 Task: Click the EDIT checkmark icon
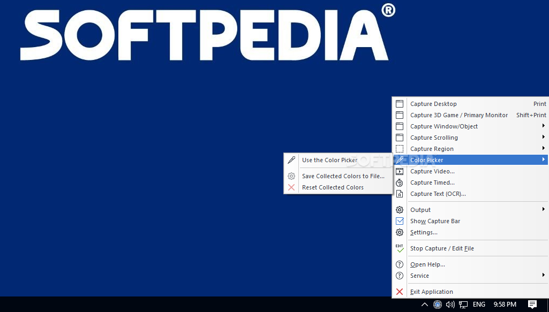pyautogui.click(x=400, y=248)
